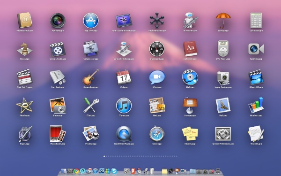The width and height of the screenshot is (281, 176).
Task: Launch the Compressor app icon
Action: coord(91,49)
